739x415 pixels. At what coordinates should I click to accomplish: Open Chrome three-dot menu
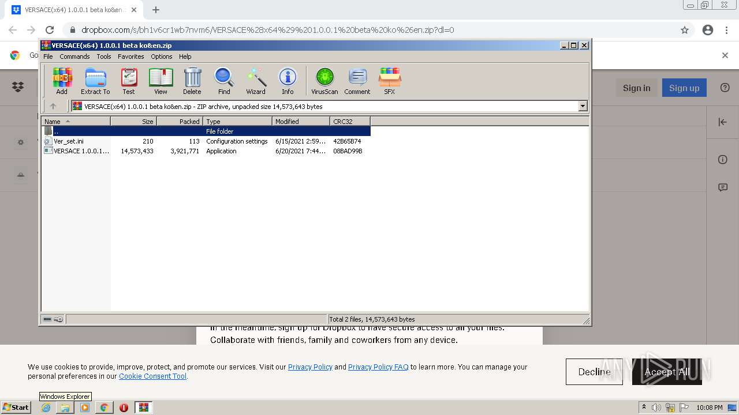tap(726, 30)
